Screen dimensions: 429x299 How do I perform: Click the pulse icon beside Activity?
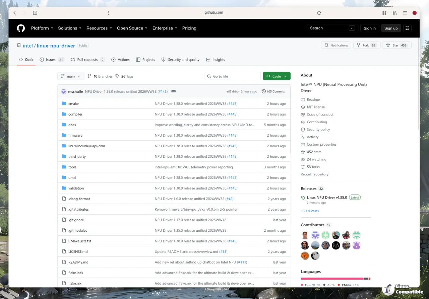coord(303,137)
